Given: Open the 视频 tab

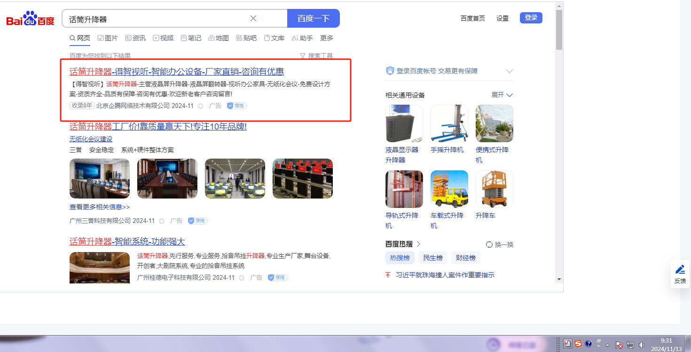Looking at the screenshot, I should pyautogui.click(x=163, y=38).
